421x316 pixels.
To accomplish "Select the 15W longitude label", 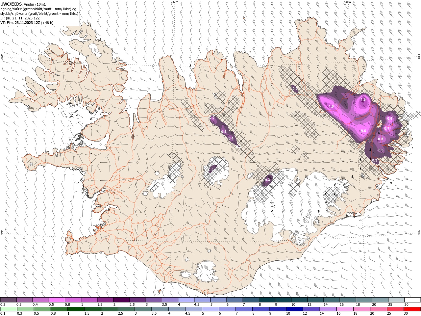I will pos(348,2).
